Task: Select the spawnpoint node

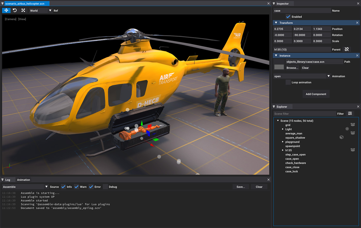Action: (293, 146)
